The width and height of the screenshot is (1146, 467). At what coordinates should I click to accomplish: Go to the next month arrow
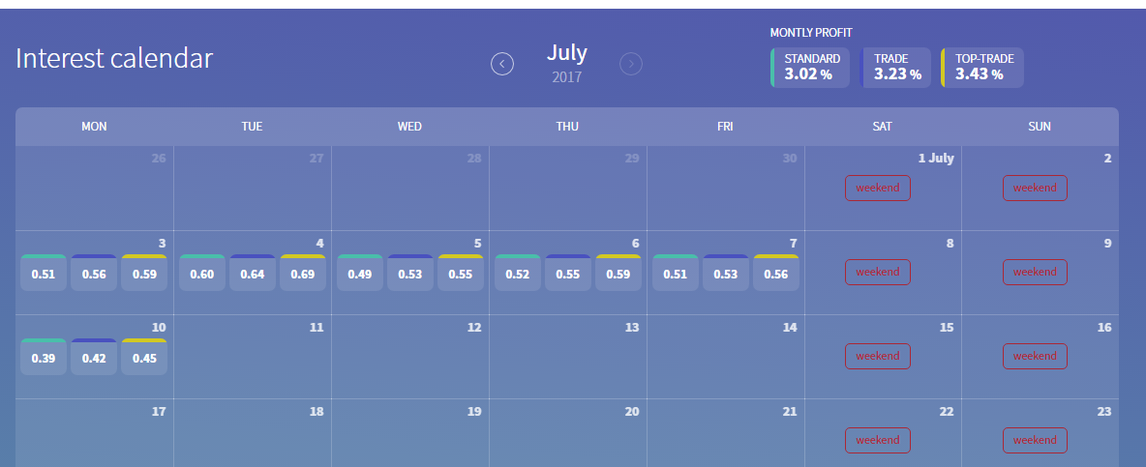tap(631, 64)
